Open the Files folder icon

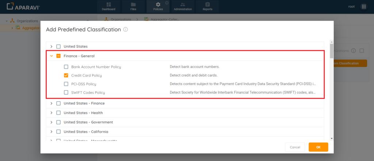coord(133,4)
